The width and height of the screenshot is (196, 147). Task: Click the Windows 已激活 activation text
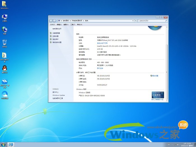coord(84,93)
